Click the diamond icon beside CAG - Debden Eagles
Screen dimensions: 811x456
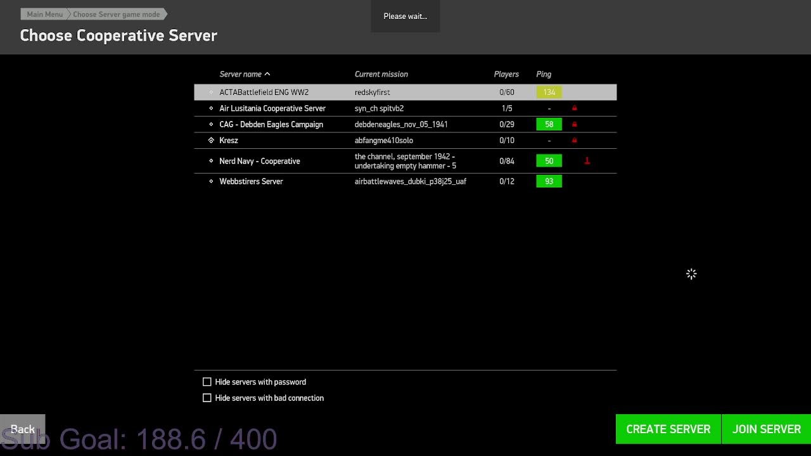pyautogui.click(x=212, y=124)
